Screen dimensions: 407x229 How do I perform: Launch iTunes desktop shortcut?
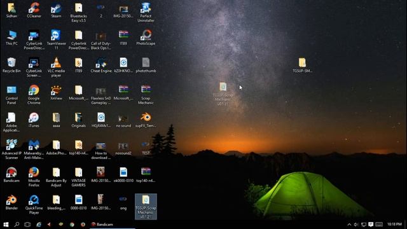[x=34, y=120]
